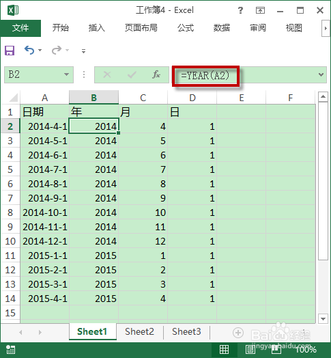
Task: Select column A header
Action: tap(45, 98)
